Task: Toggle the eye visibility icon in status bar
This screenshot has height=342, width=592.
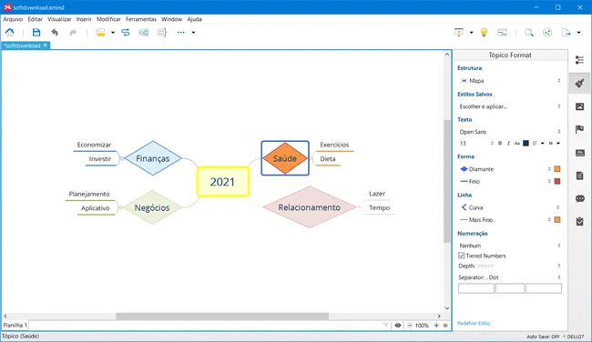Action: (398, 326)
